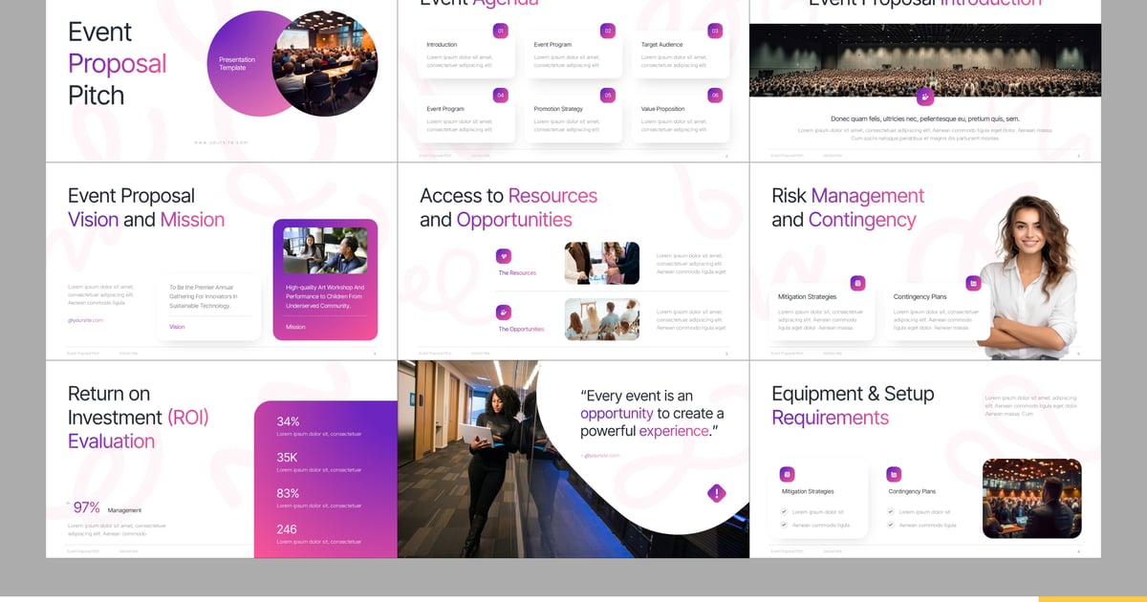1147x602 pixels.
Task: Select the meeting photo inside the Mission card
Action: (x=325, y=250)
